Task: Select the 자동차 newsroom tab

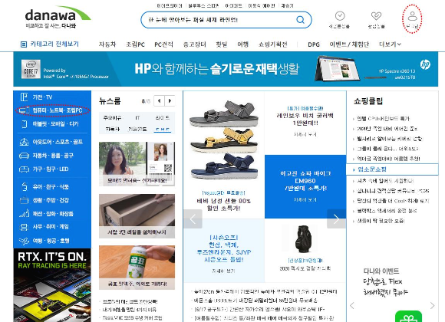Action: (x=112, y=129)
